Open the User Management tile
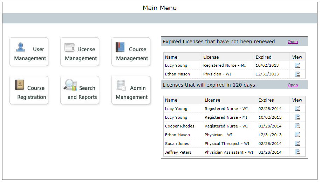Screen dimensions: 321x183 coord(29,52)
